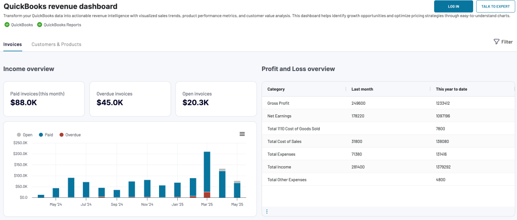Open the Filter funnel icon
Image resolution: width=517 pixels, height=220 pixels.
[496, 42]
